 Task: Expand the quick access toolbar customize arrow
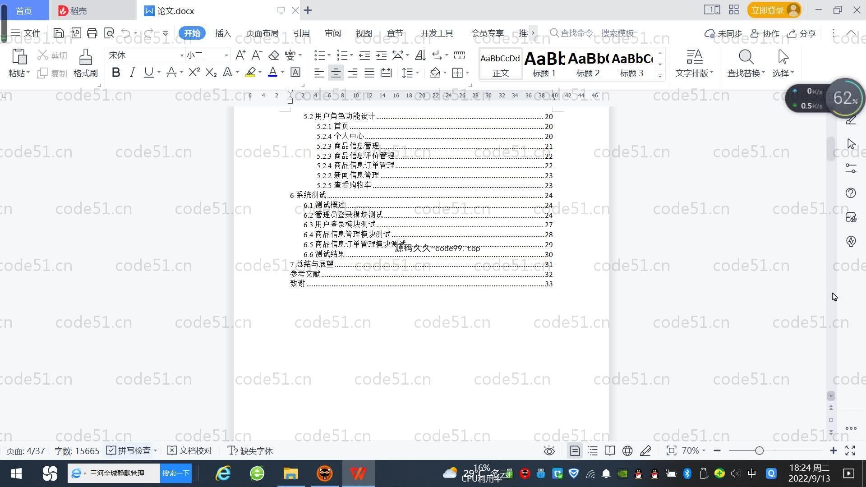tap(166, 33)
